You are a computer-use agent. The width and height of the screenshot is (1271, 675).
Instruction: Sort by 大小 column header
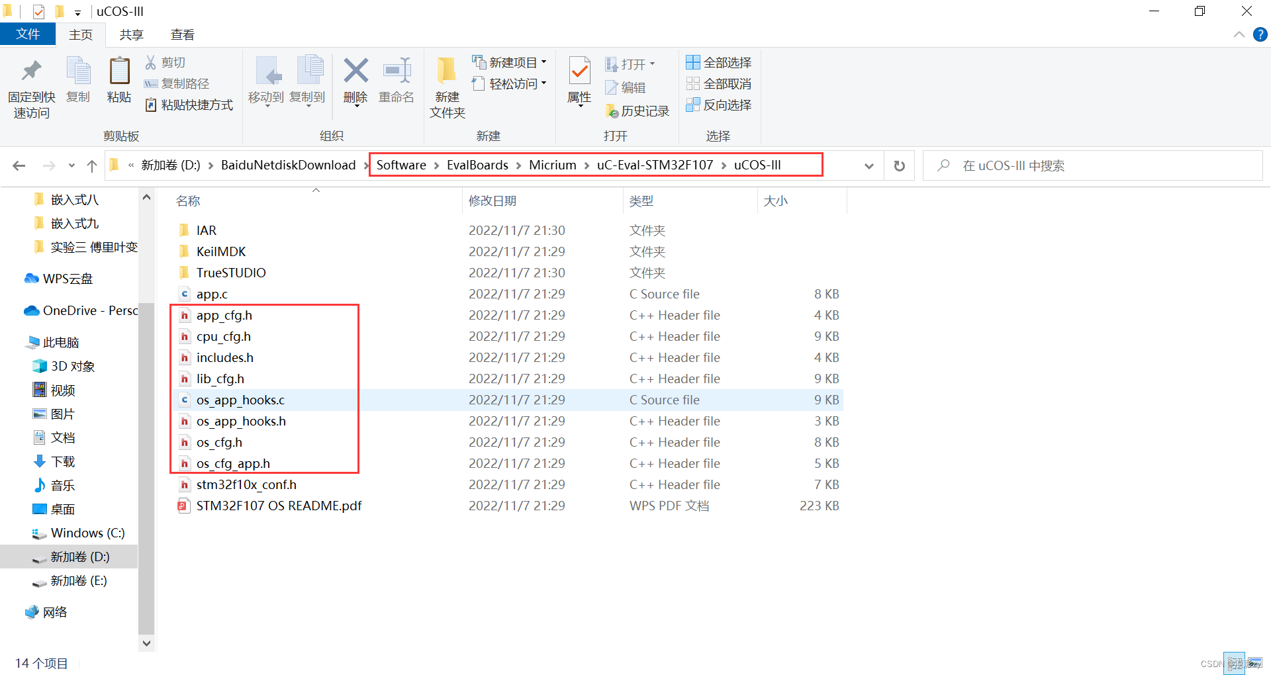802,201
